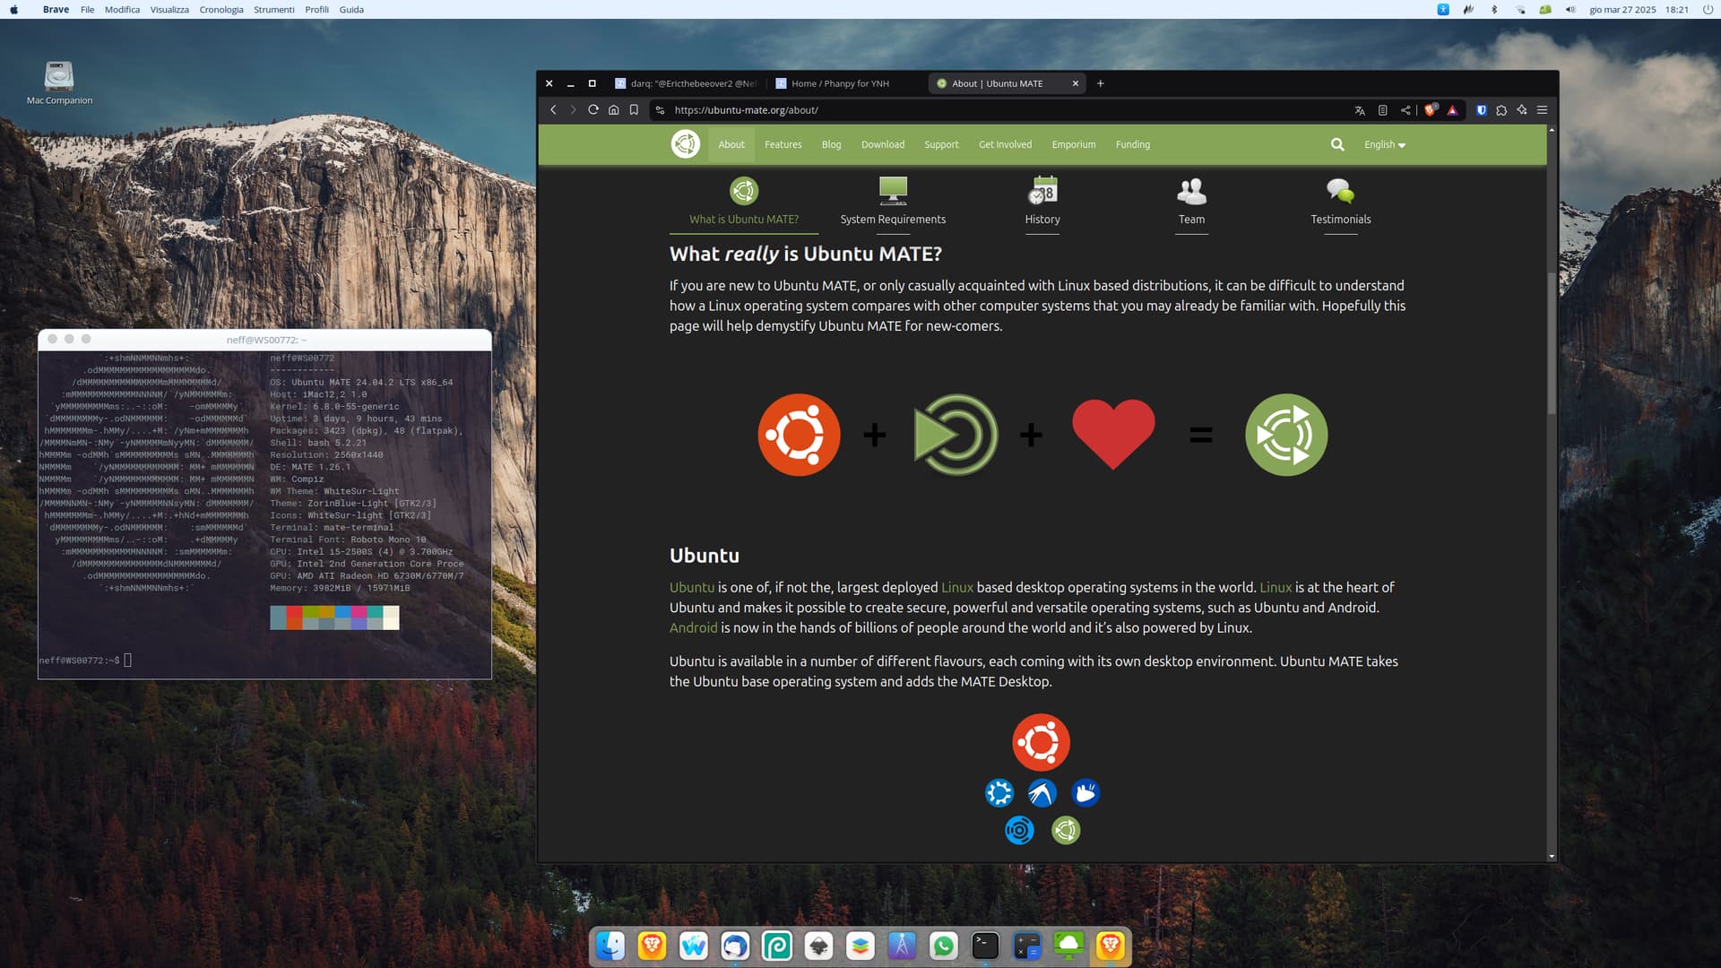Close the About | Ubuntu MATE tab
The image size is (1721, 968).
[x=1076, y=83]
